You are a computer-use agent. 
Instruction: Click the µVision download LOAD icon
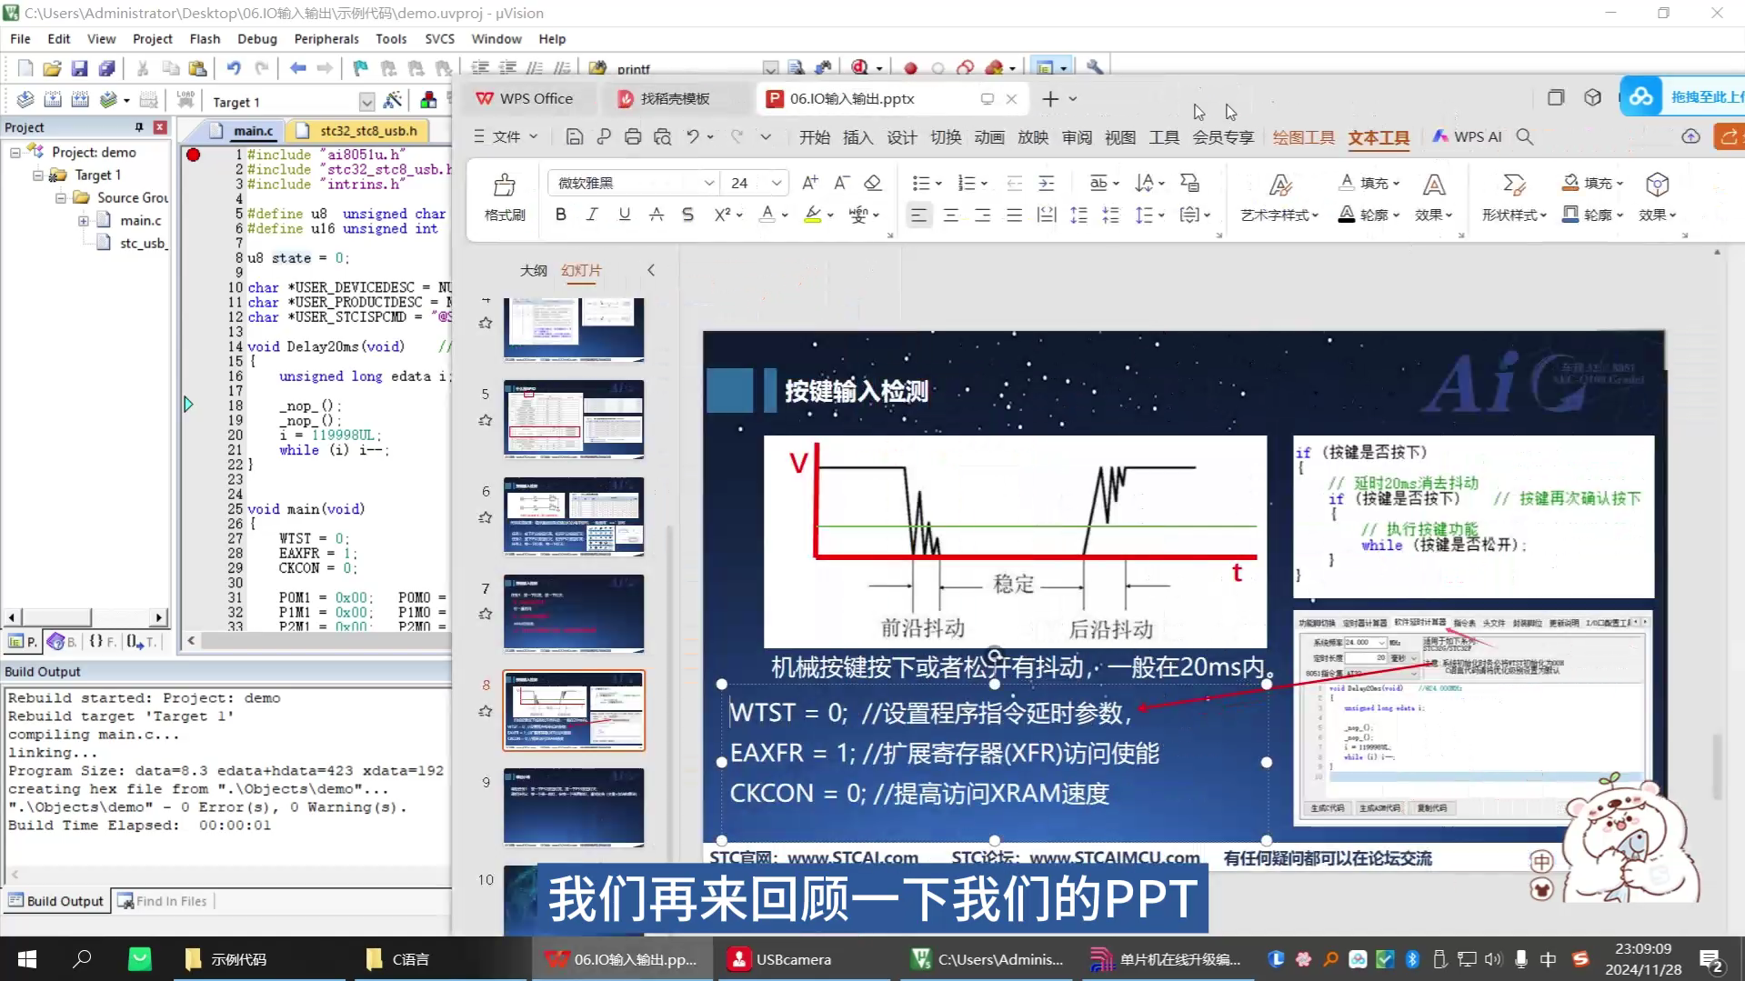click(x=186, y=100)
